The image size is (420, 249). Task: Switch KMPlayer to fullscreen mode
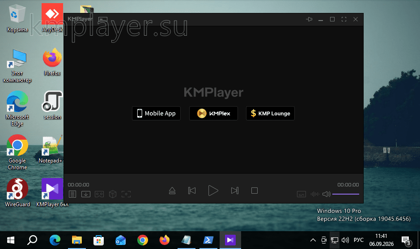click(344, 19)
